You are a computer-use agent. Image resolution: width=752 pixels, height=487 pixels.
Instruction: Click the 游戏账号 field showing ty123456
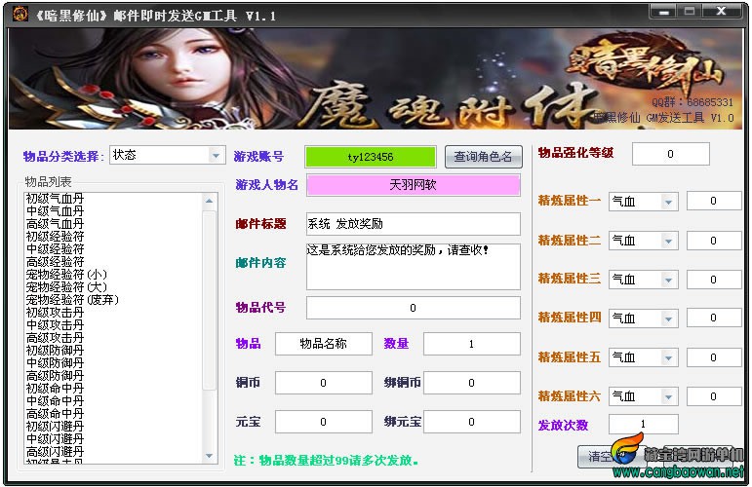pyautogui.click(x=371, y=157)
